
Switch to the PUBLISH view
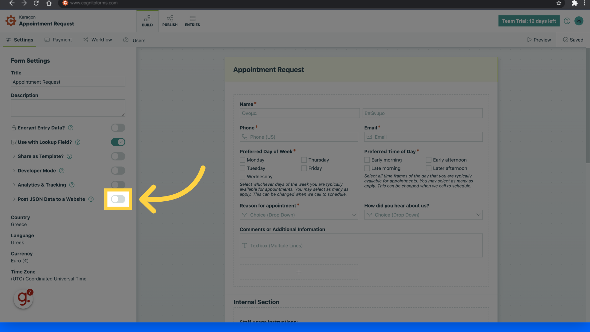coord(170,20)
